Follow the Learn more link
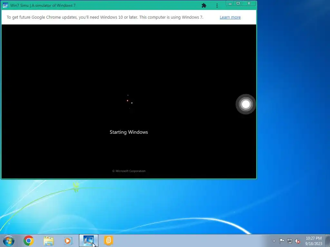This screenshot has height=247, width=330. coord(230,17)
